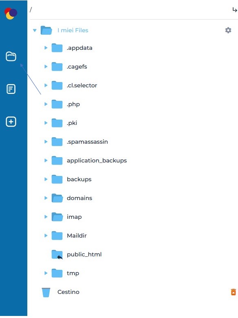Open the gear settings for I miei Files

tap(228, 30)
